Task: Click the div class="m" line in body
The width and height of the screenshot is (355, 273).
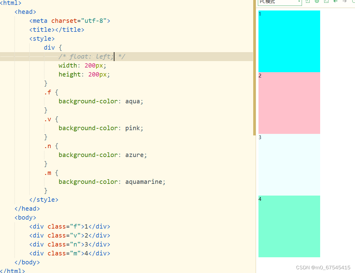Action: click(70, 254)
